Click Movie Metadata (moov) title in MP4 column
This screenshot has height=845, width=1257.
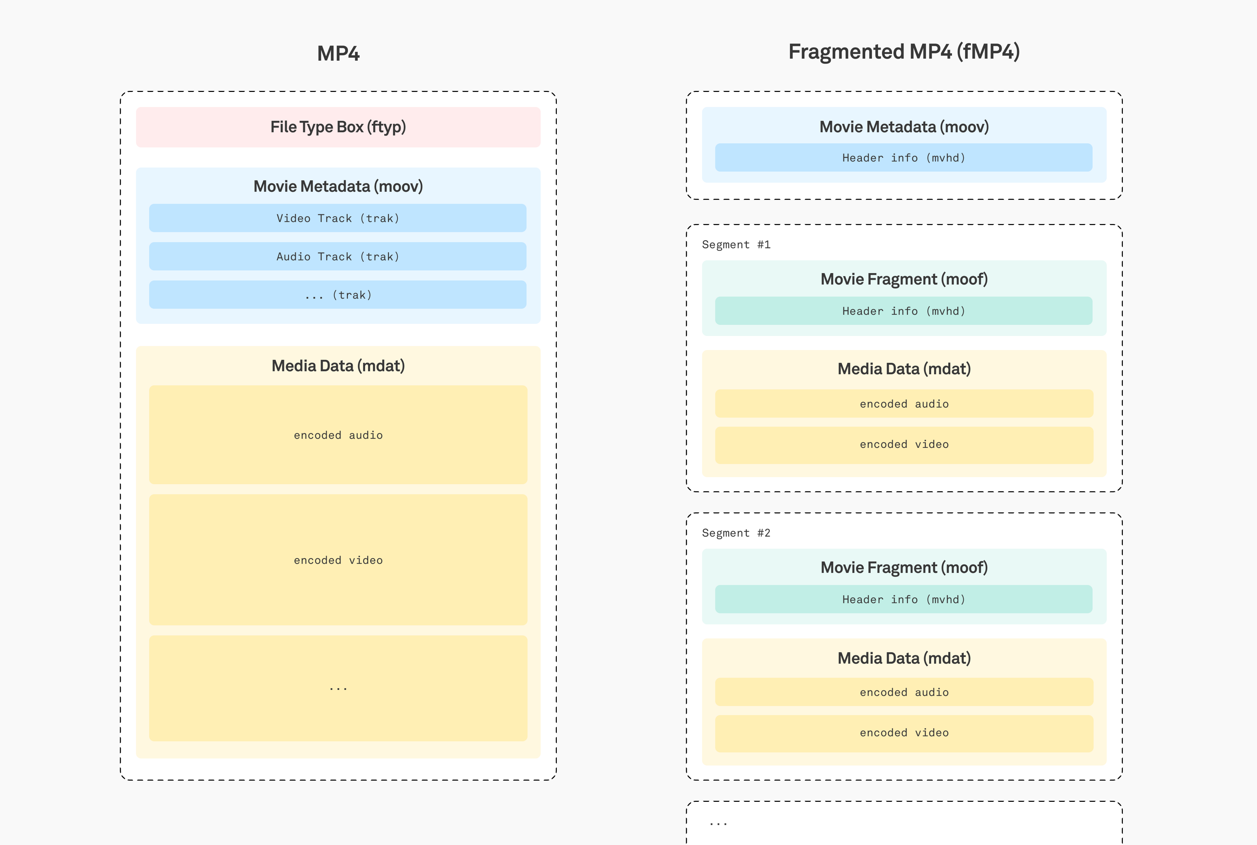point(338,186)
